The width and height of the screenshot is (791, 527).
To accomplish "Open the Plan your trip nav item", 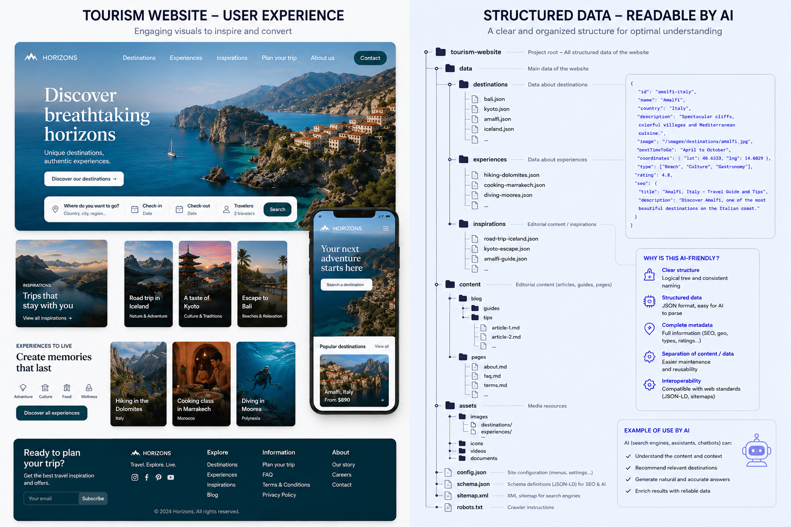I will click(x=279, y=58).
